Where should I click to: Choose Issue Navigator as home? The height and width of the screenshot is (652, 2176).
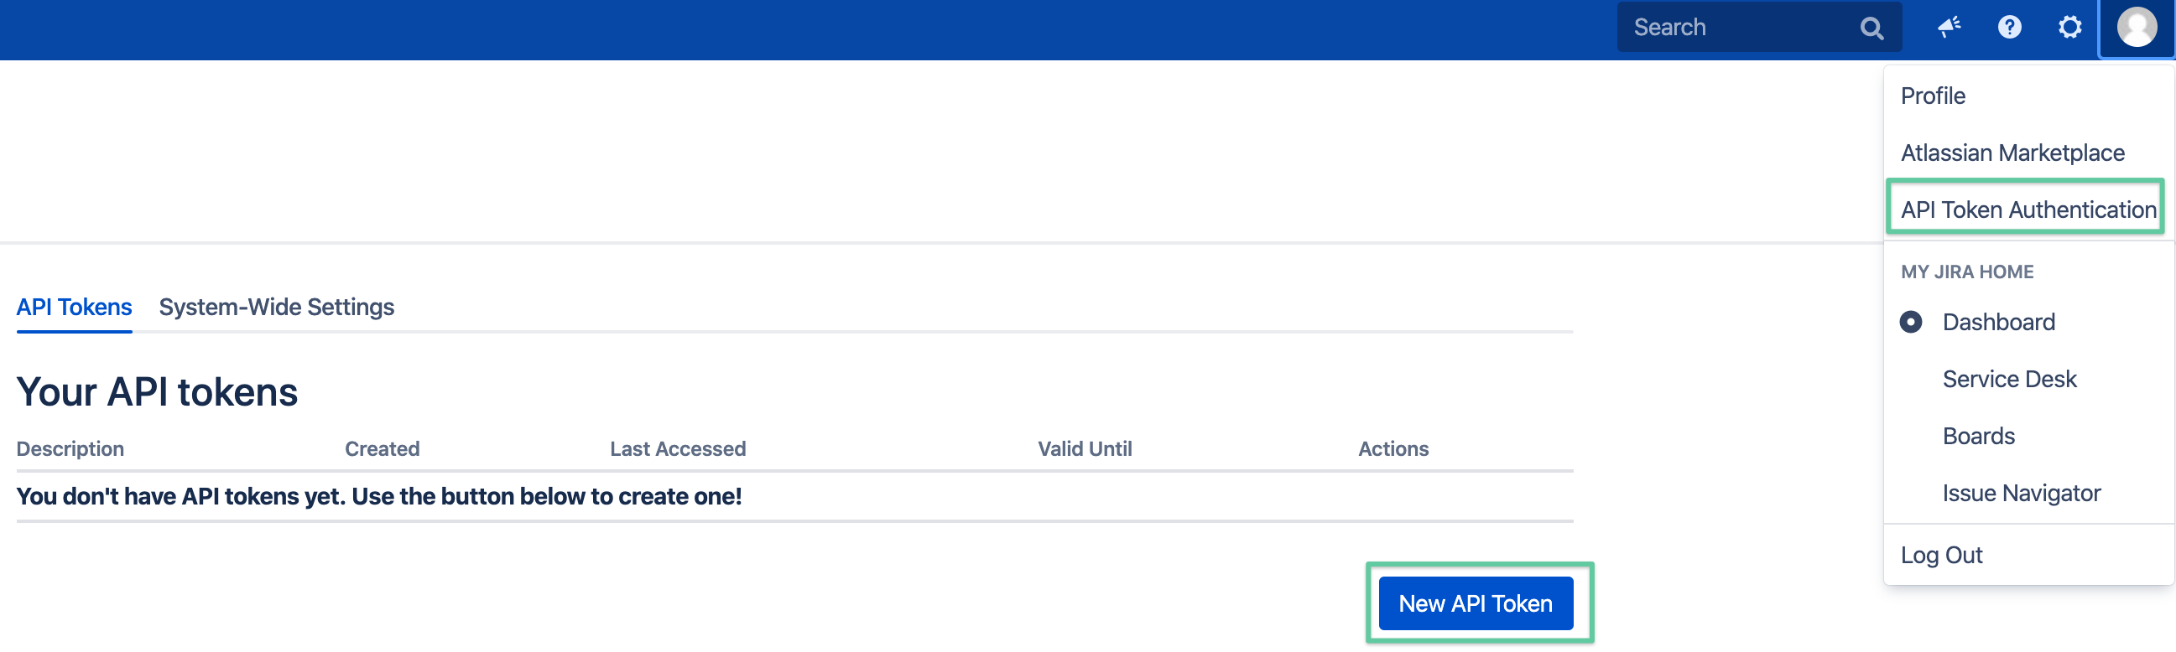click(2021, 494)
